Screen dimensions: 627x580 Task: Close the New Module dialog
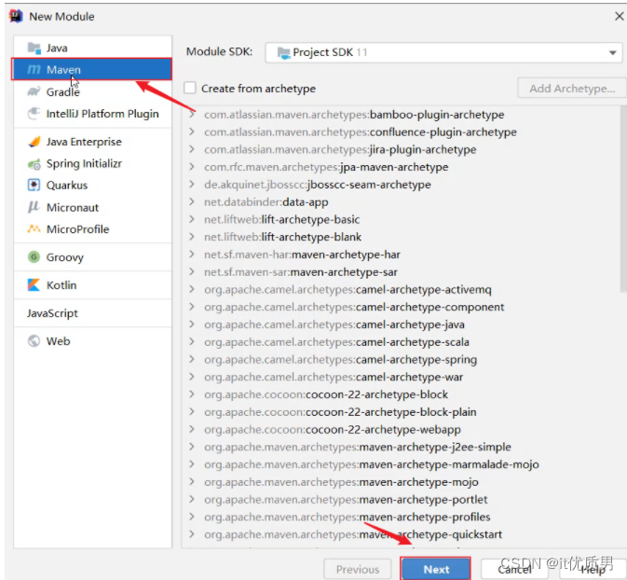click(619, 17)
